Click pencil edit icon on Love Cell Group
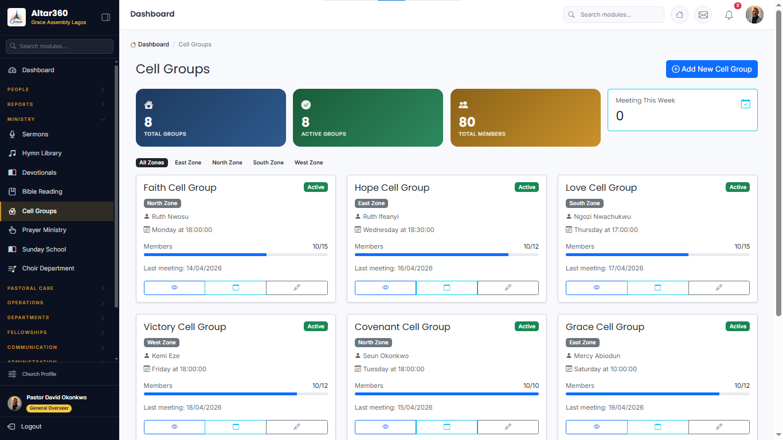The width and height of the screenshot is (783, 440). 719,288
